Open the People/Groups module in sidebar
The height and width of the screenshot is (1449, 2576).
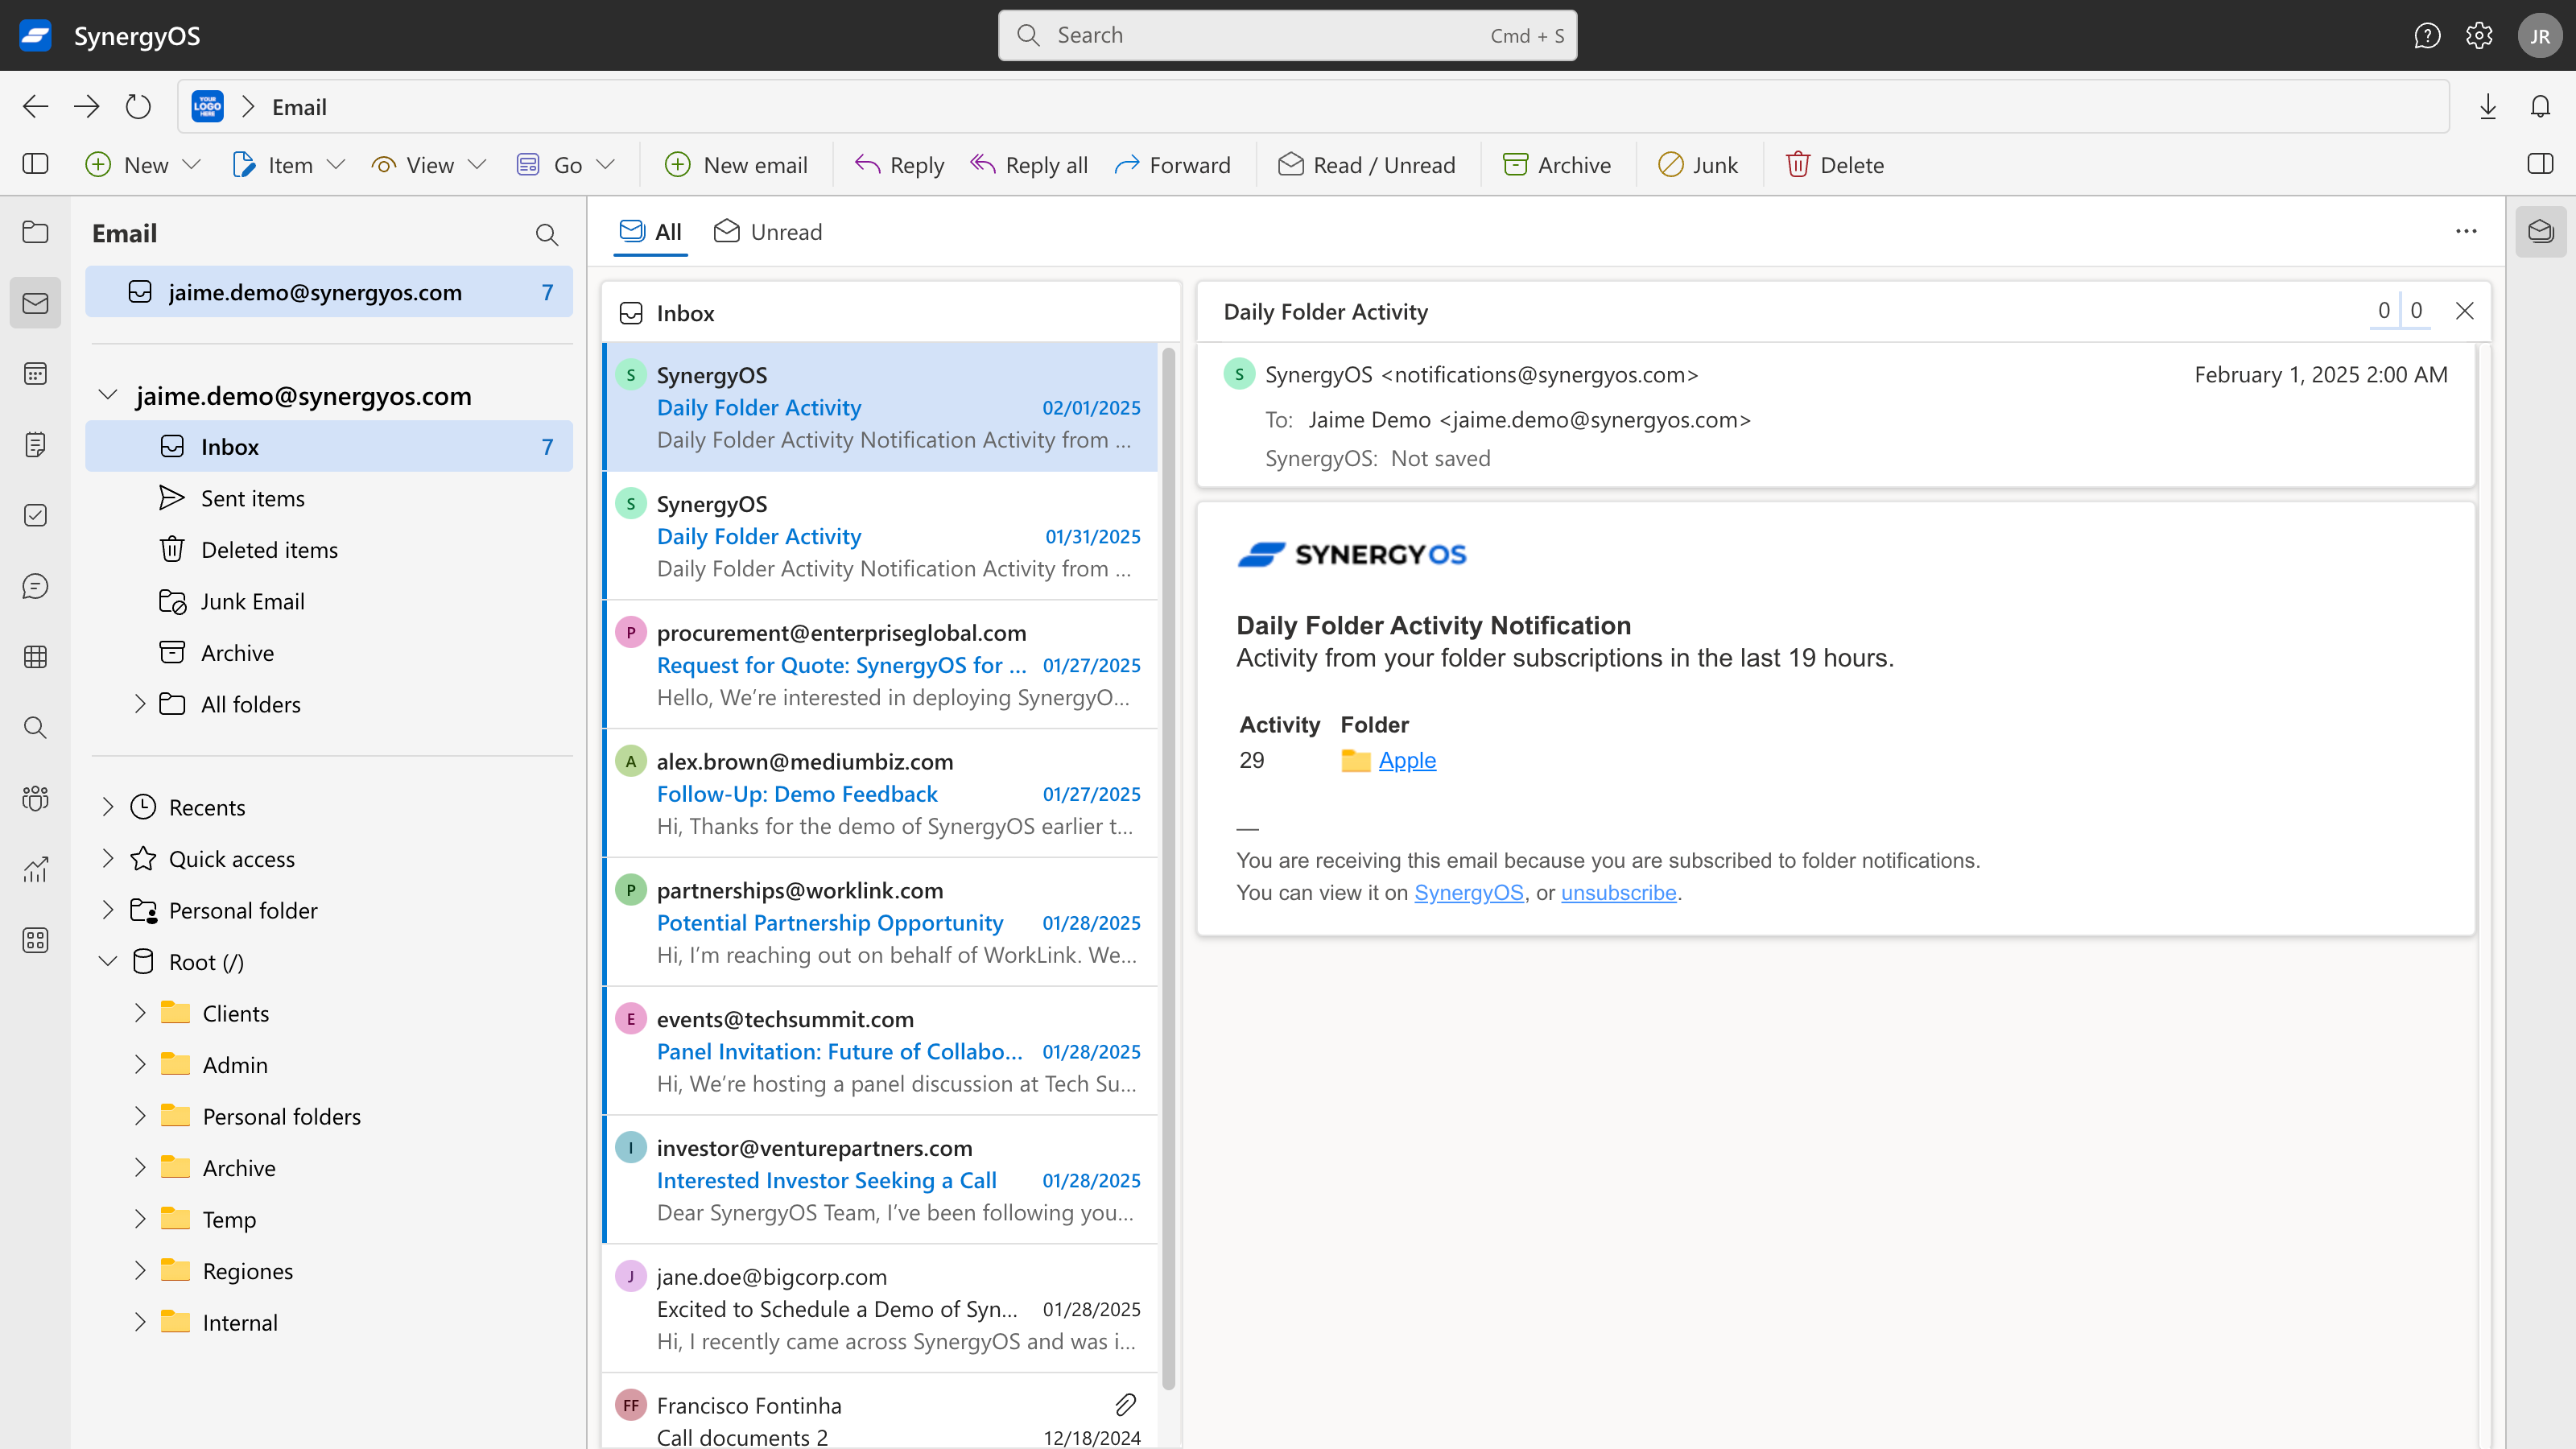35,799
